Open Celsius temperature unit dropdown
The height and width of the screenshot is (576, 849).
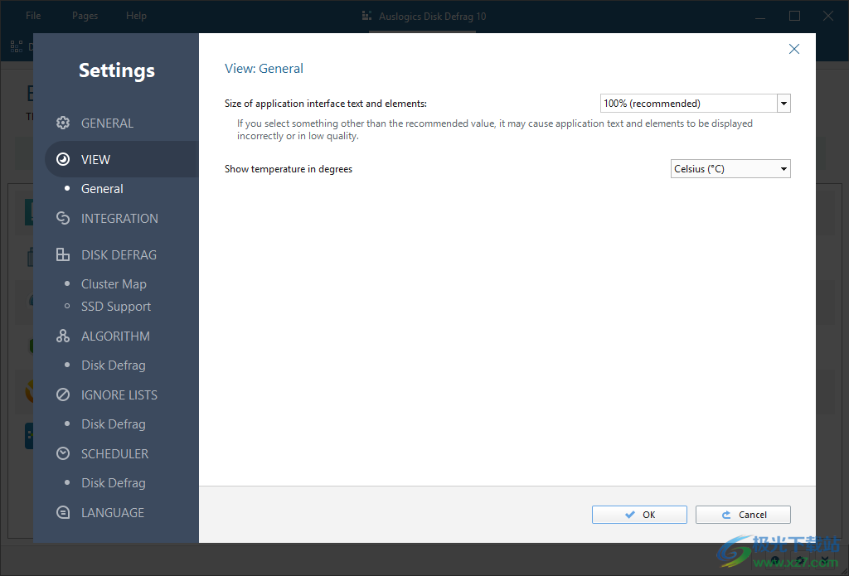click(x=730, y=169)
